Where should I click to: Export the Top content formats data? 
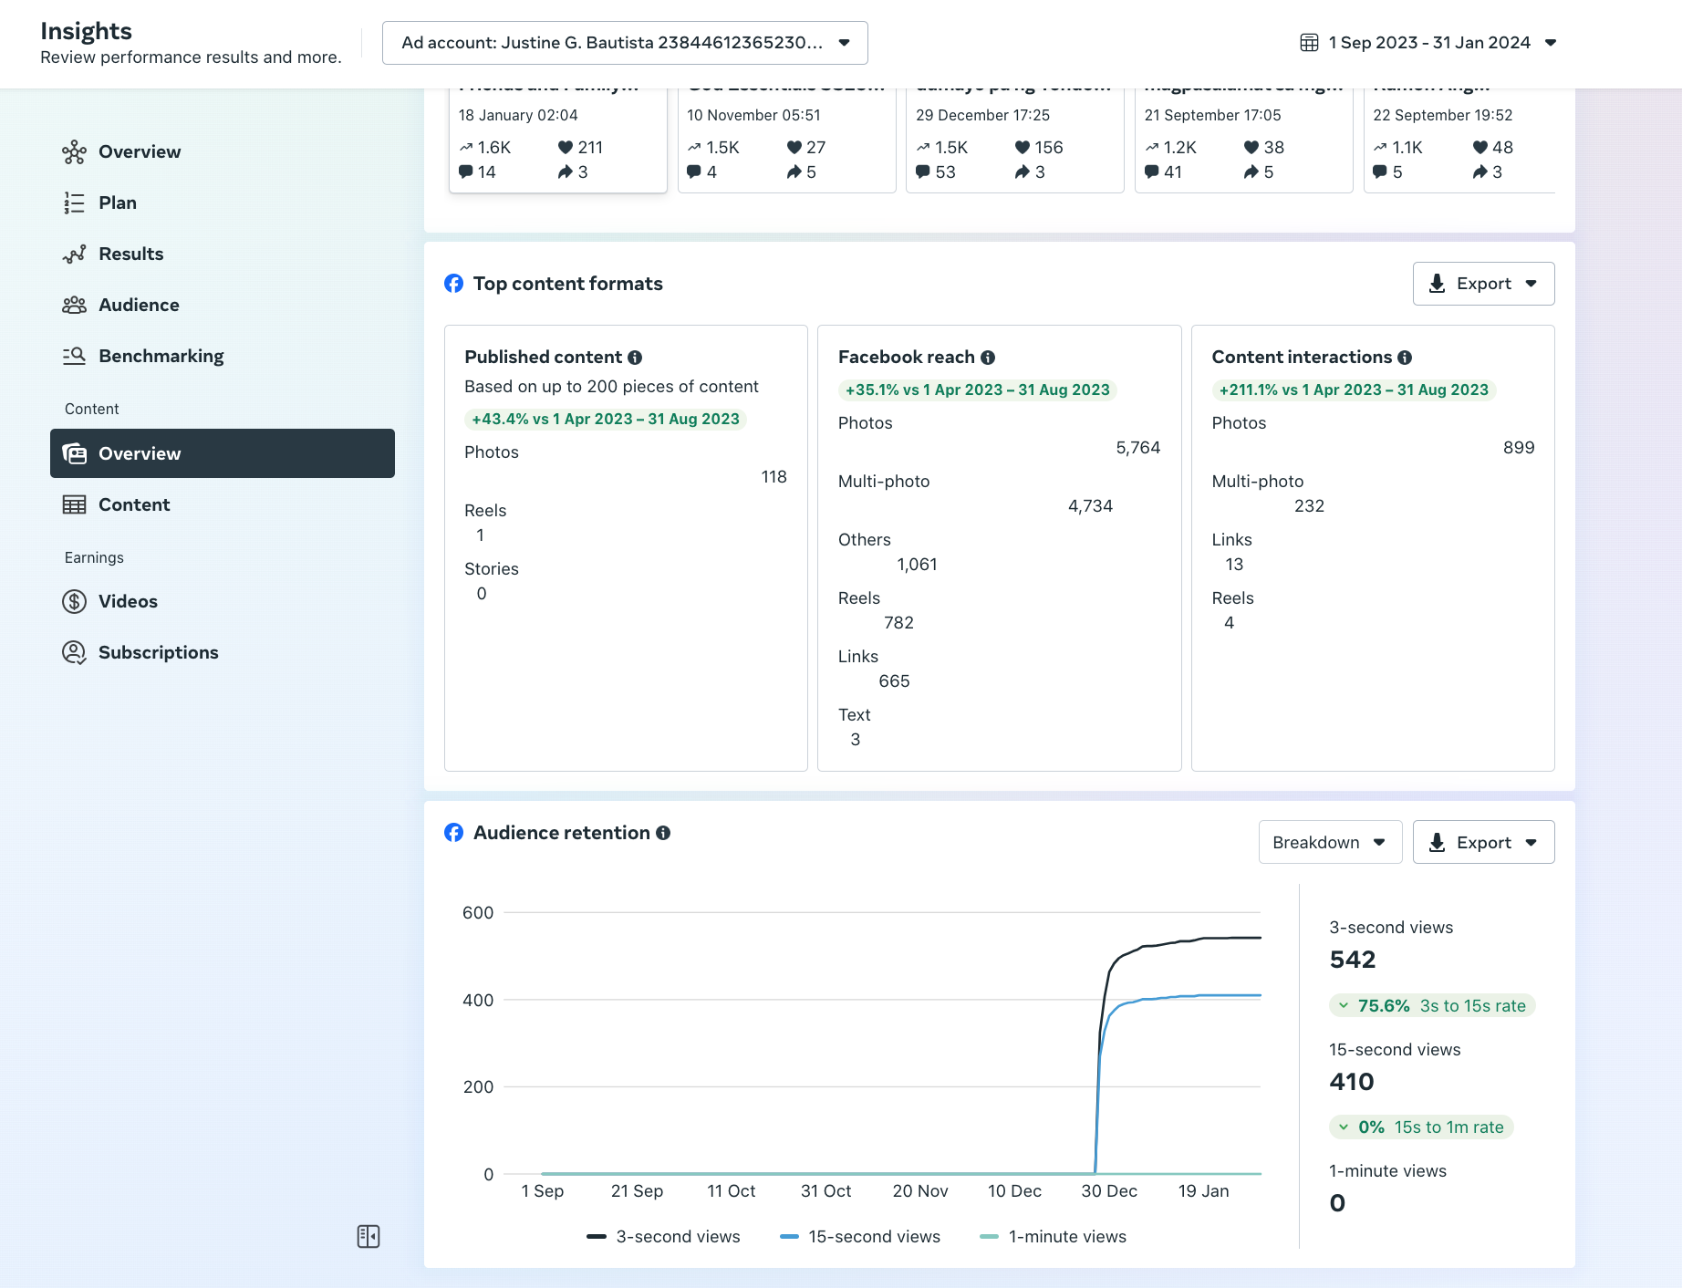[x=1483, y=284]
